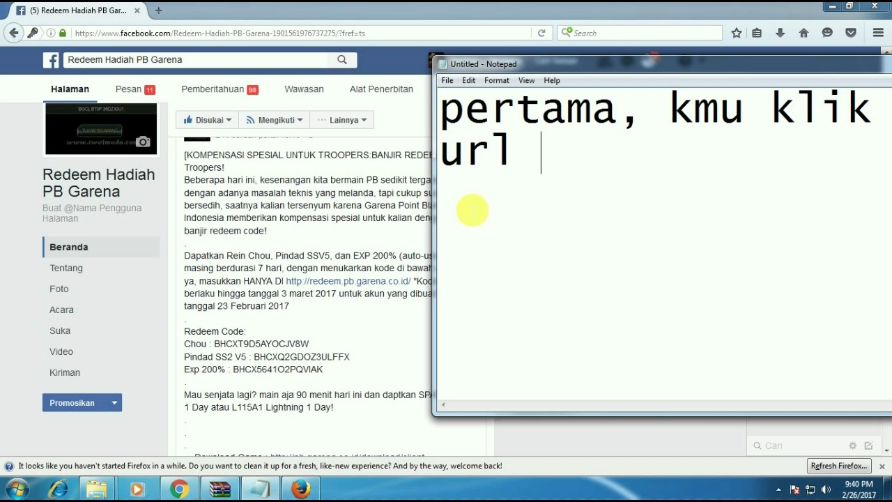The width and height of the screenshot is (892, 502).
Task: Open the Promosikan dropdown arrow
Action: [114, 403]
